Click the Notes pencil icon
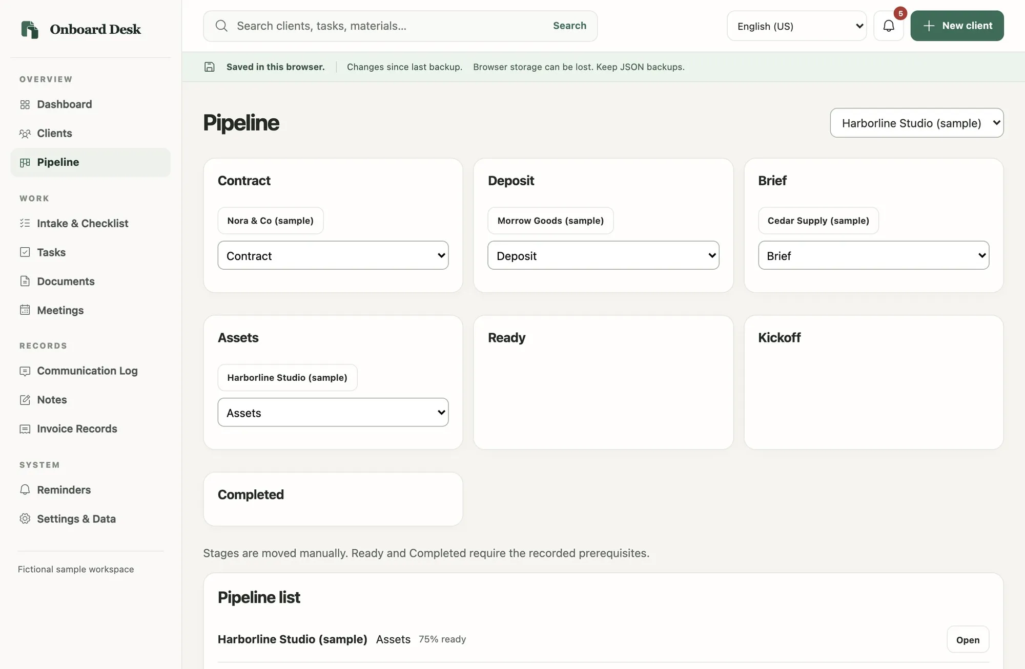 (x=25, y=400)
